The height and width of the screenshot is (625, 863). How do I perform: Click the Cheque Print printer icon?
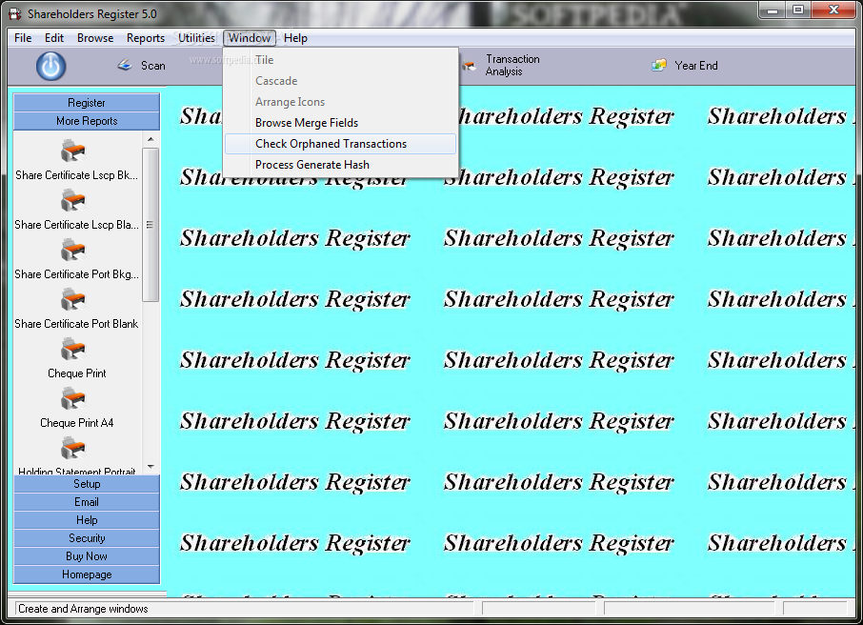point(73,349)
